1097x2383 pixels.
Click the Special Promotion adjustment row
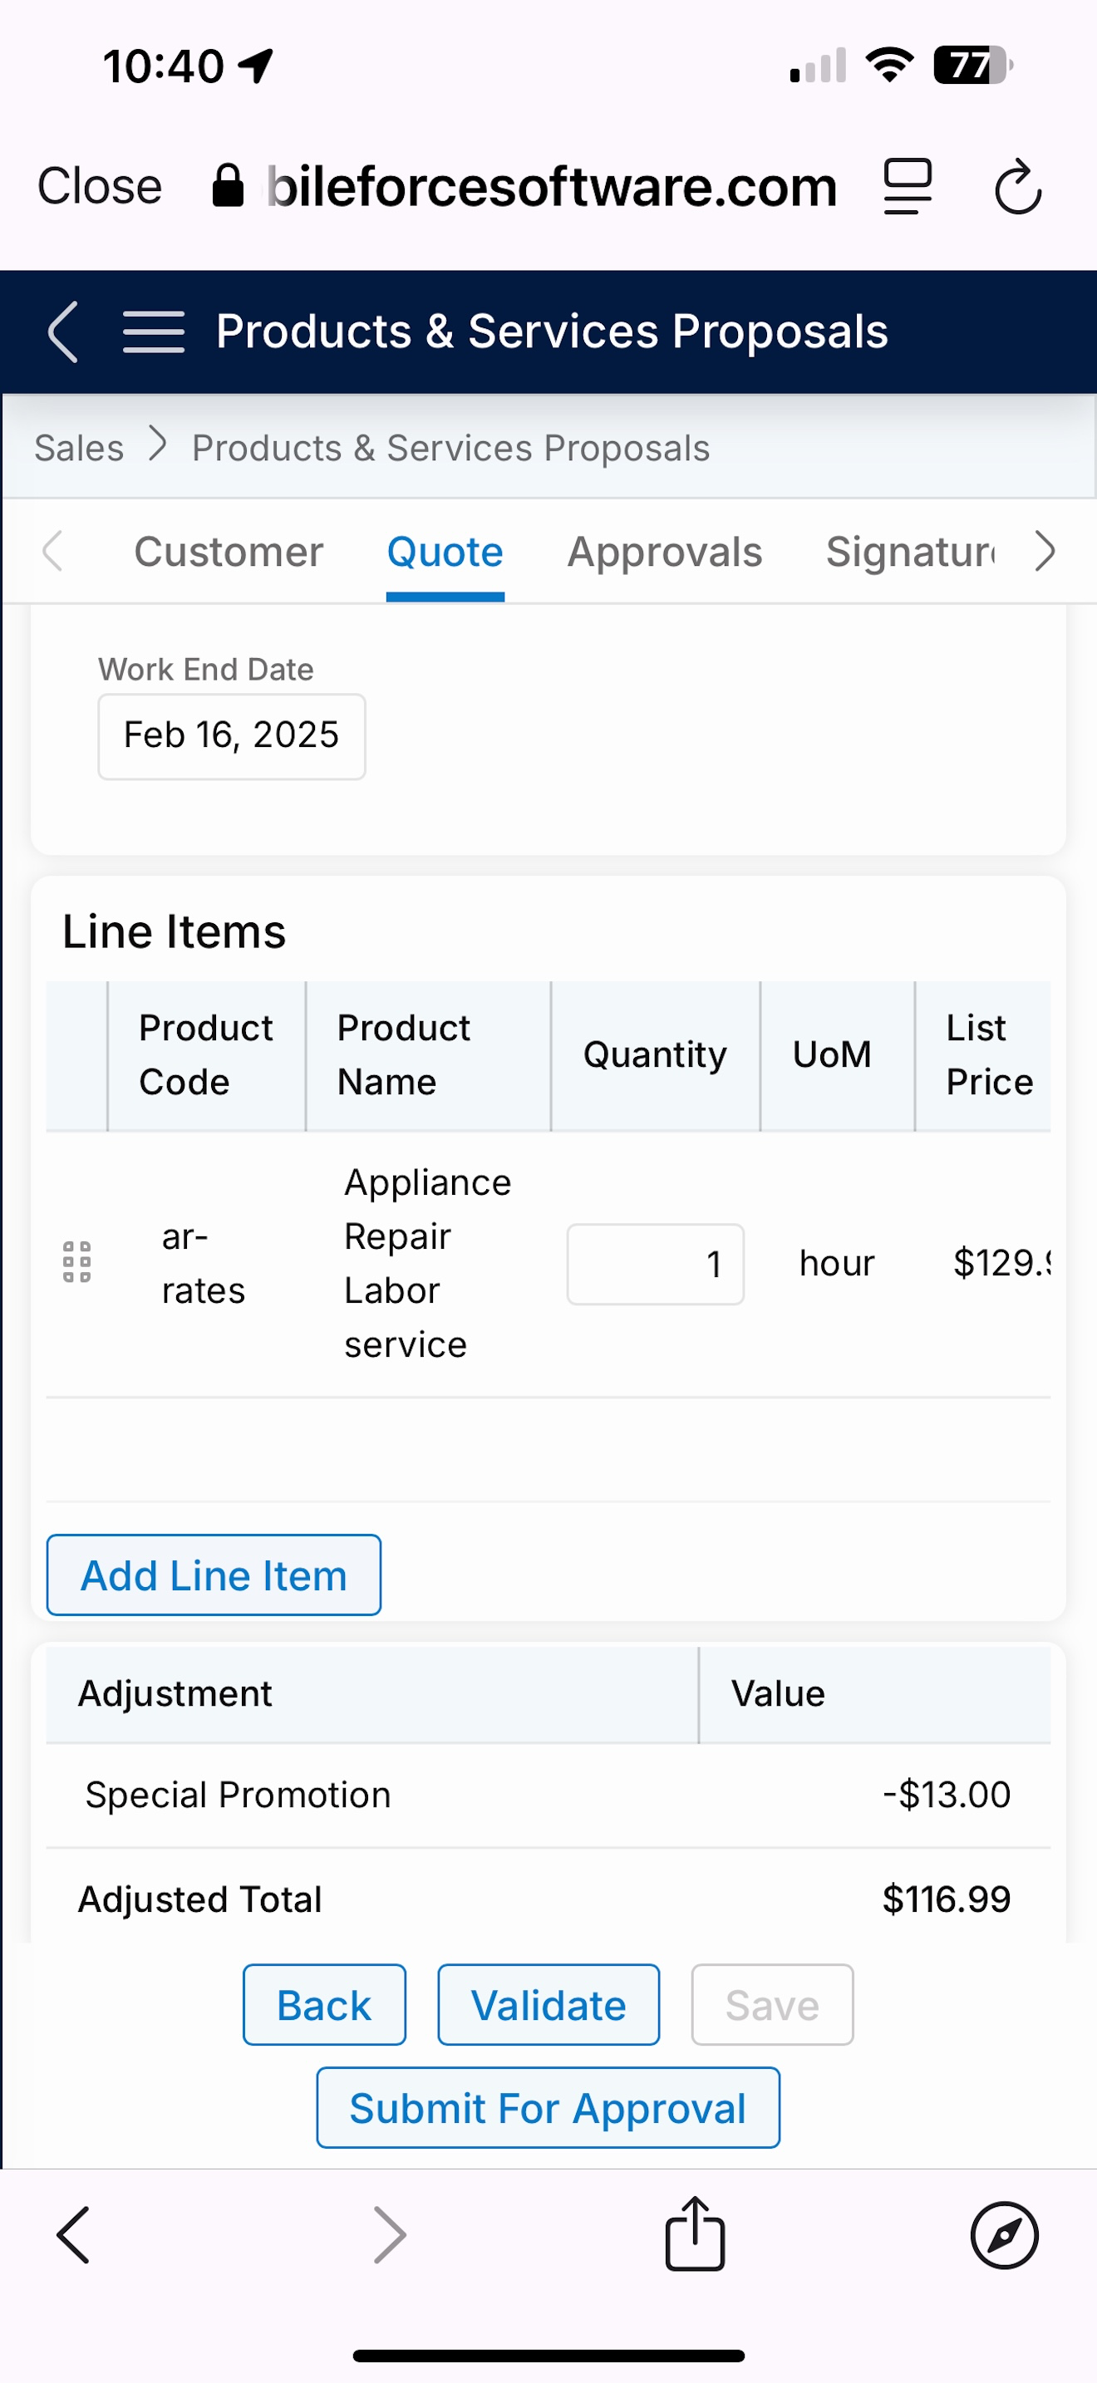[x=548, y=1796]
